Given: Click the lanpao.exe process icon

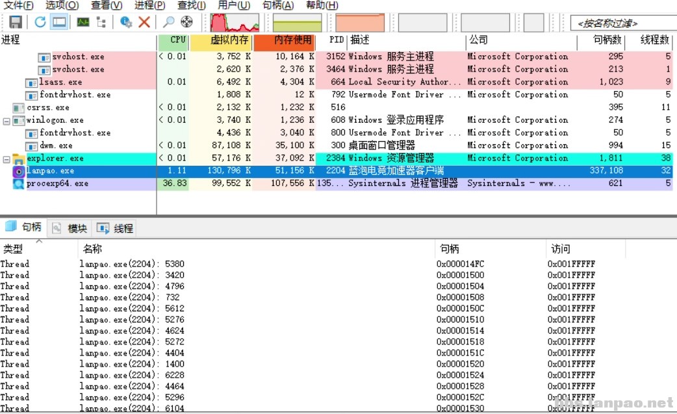Looking at the screenshot, I should [19, 171].
